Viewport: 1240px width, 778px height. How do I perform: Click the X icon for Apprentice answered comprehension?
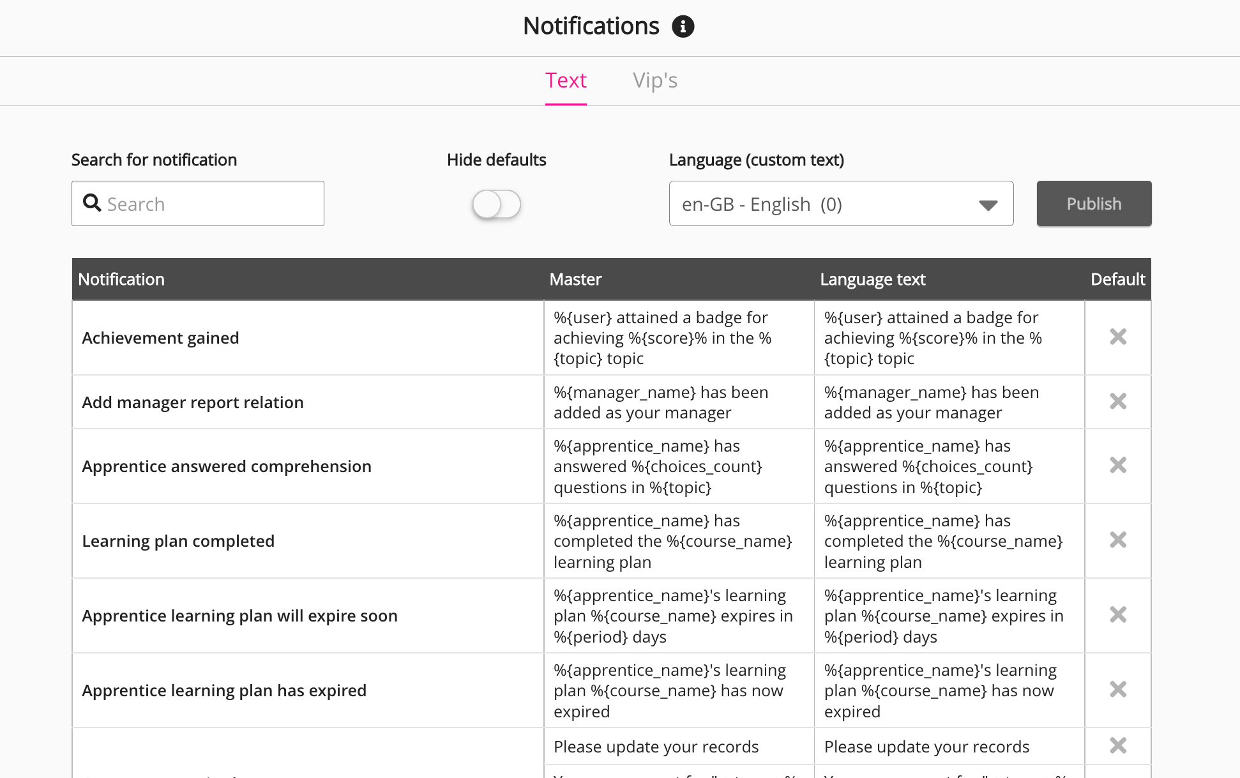pyautogui.click(x=1117, y=465)
